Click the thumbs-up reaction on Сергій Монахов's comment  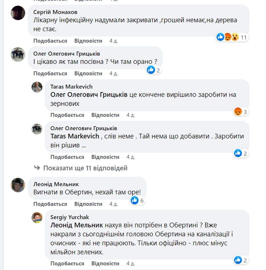coord(220,38)
